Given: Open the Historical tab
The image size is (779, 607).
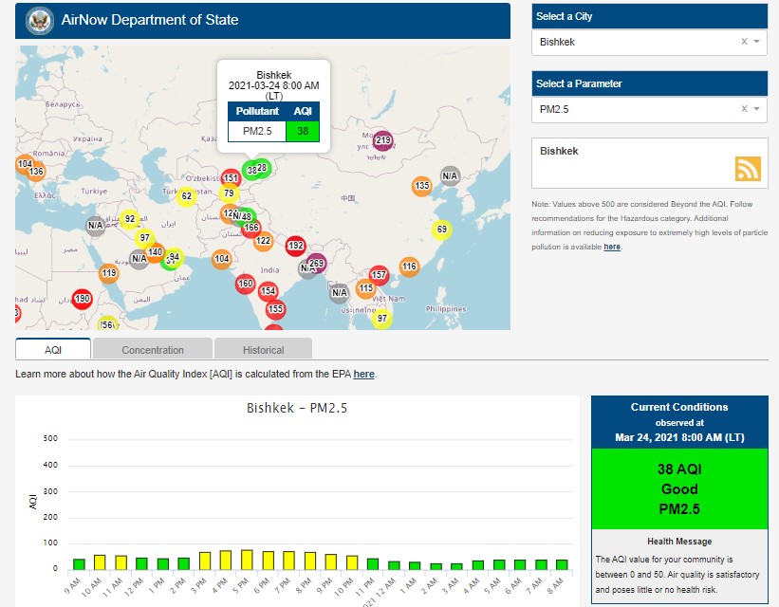Looking at the screenshot, I should 263,350.
